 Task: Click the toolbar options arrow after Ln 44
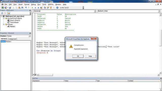tap(83, 8)
